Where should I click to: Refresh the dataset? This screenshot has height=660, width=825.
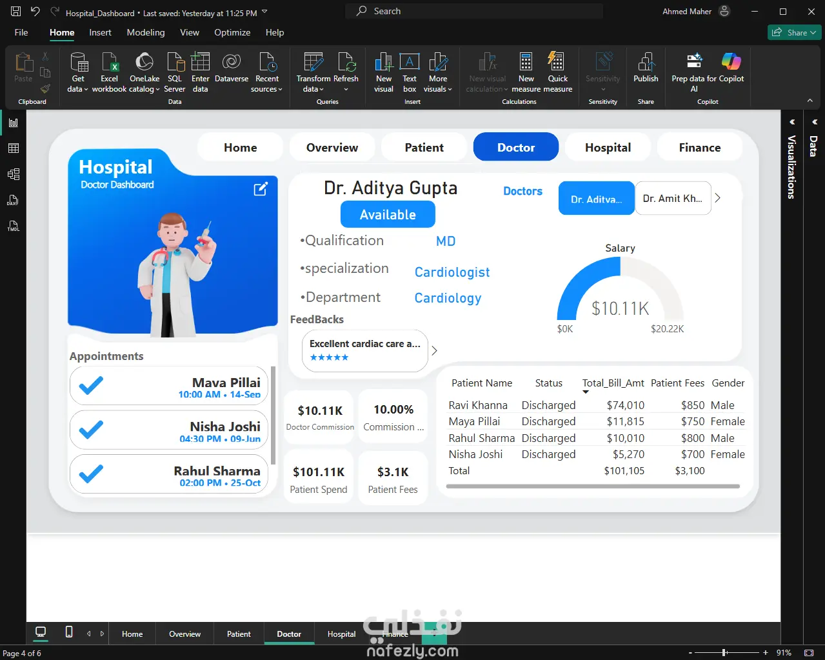coord(346,73)
